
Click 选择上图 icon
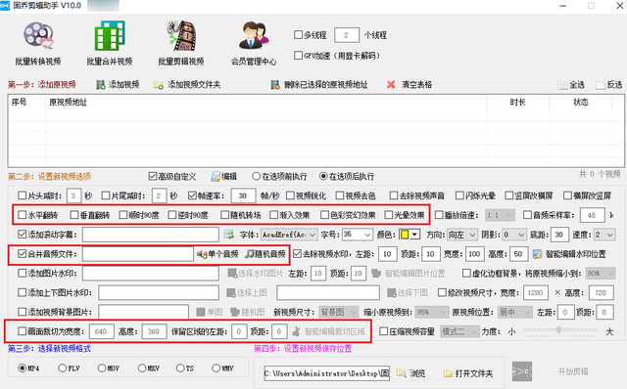[x=231, y=293]
